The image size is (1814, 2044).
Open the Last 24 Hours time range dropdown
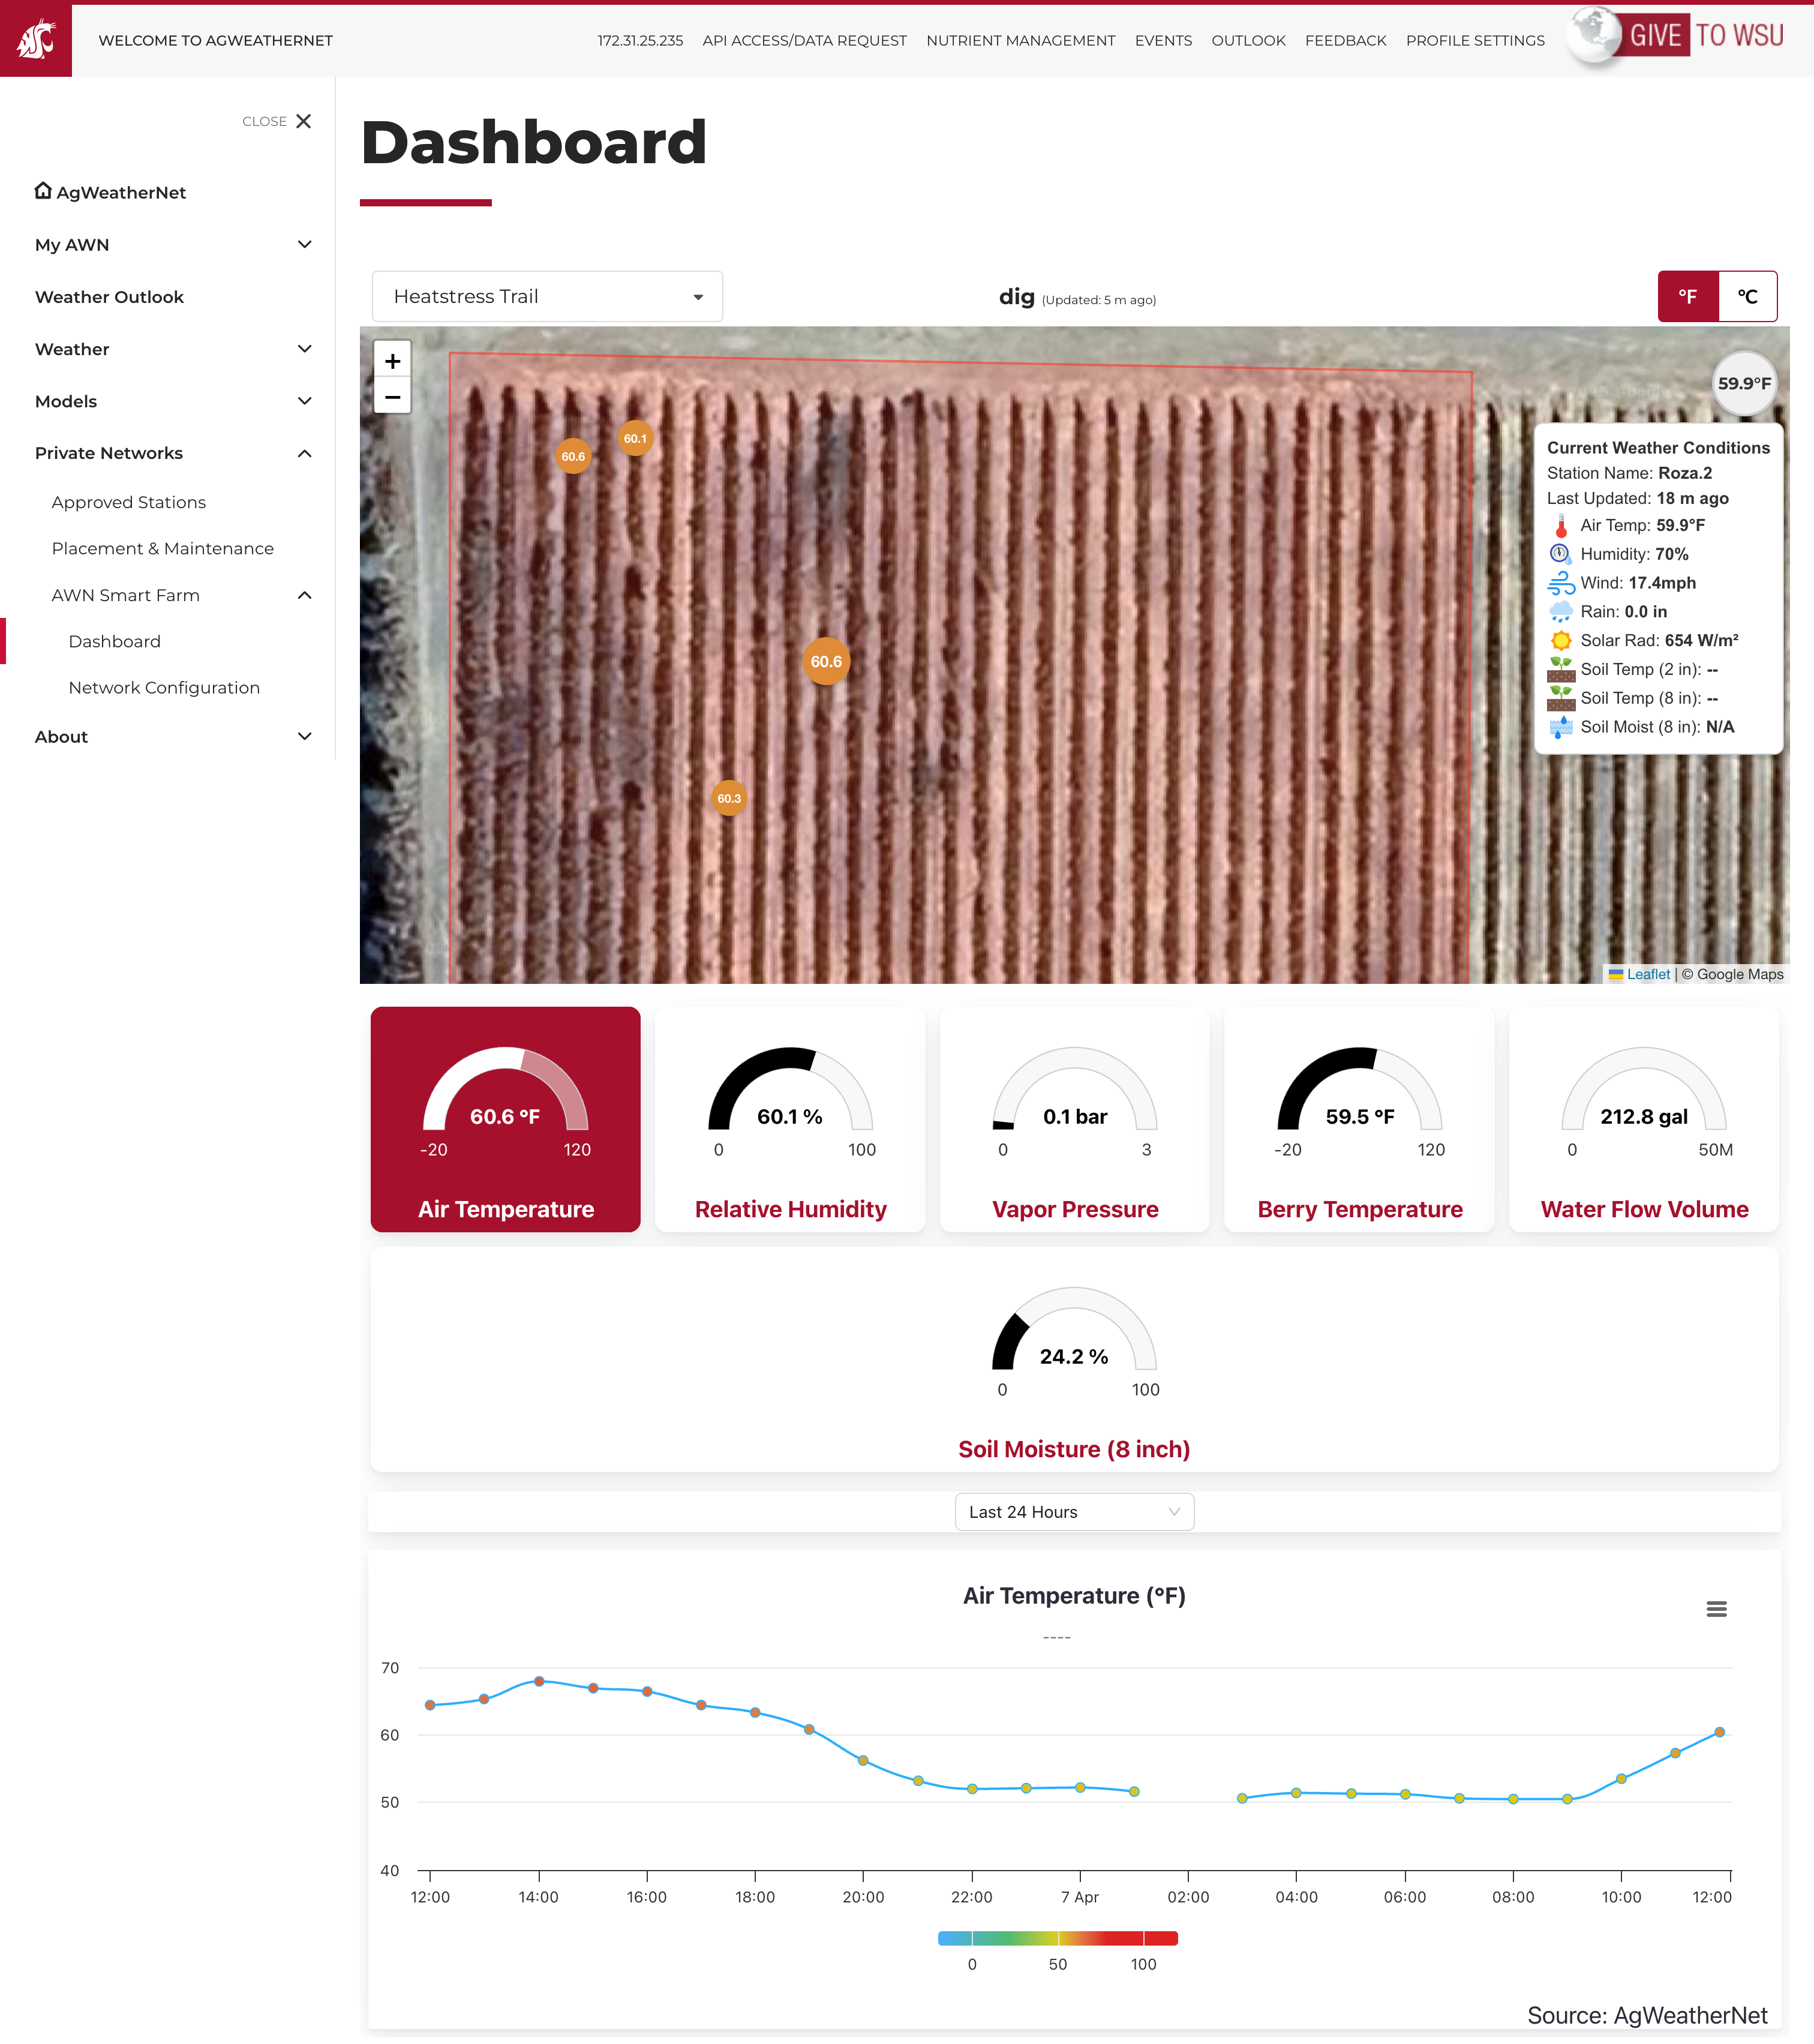pyautogui.click(x=1075, y=1512)
